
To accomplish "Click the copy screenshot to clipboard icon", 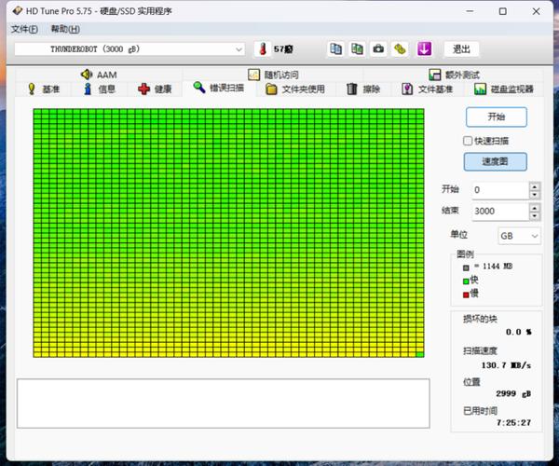I will click(x=357, y=48).
